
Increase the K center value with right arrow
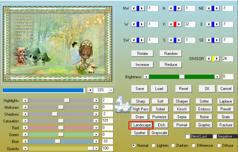(x=179, y=24)
